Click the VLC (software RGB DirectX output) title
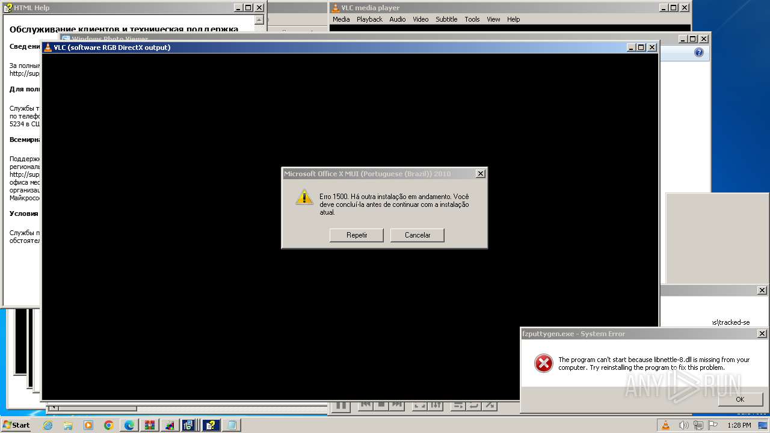 tap(112, 48)
